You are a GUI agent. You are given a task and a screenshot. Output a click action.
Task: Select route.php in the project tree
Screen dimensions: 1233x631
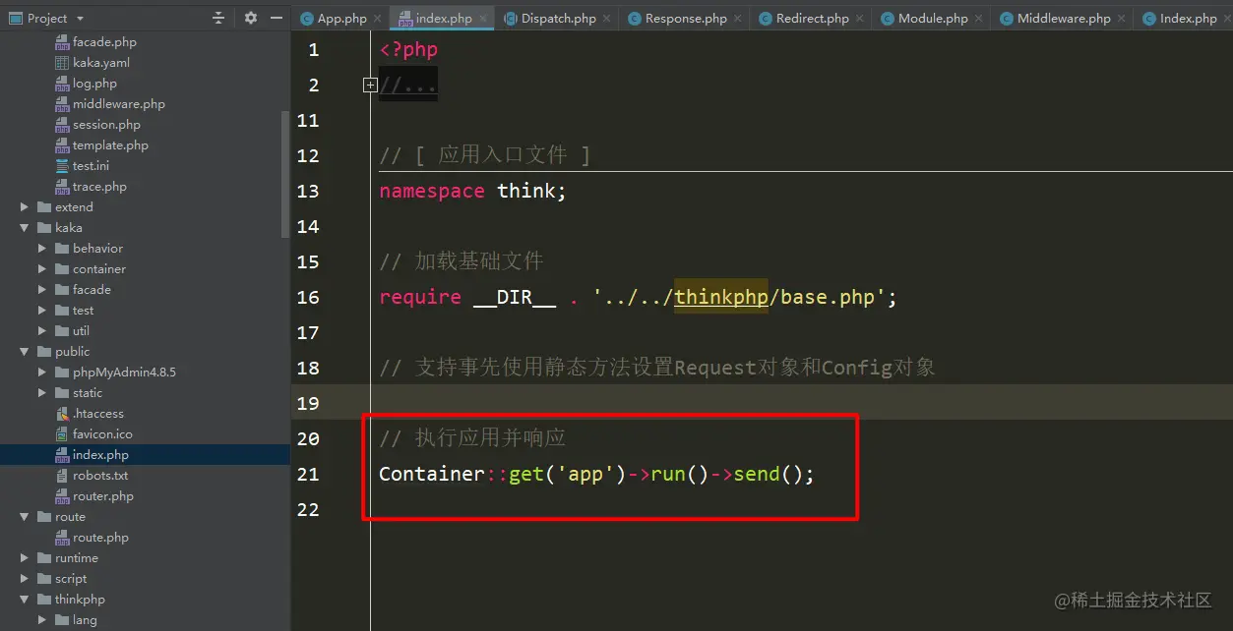click(100, 538)
